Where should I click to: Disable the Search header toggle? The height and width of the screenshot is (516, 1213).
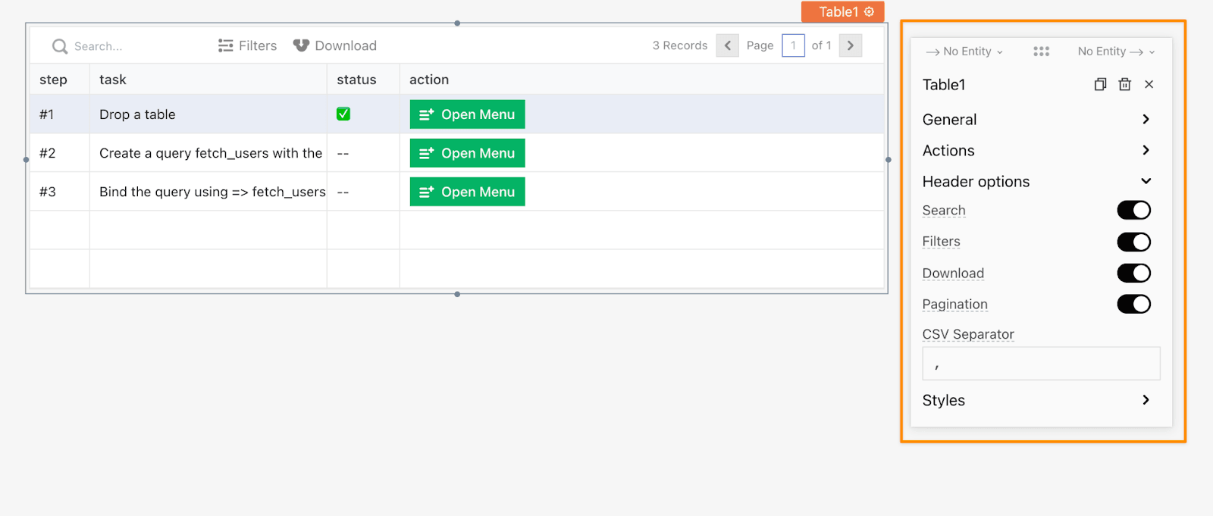tap(1133, 211)
